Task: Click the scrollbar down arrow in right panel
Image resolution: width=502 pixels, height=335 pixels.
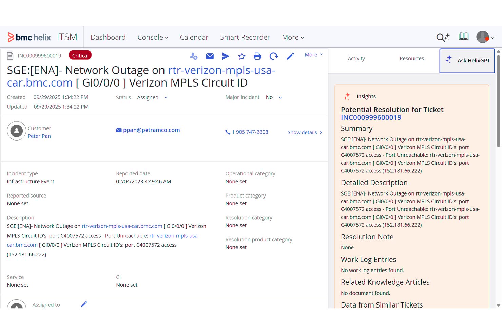Action: (498, 305)
